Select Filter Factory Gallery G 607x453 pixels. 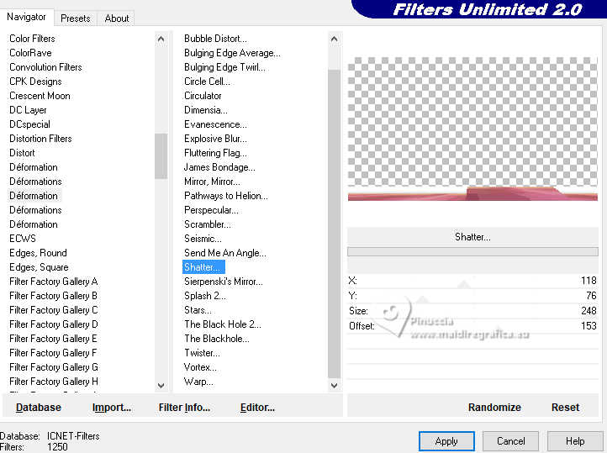(x=54, y=367)
